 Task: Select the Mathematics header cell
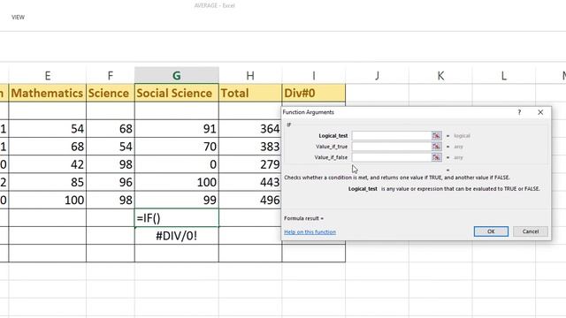[47, 93]
